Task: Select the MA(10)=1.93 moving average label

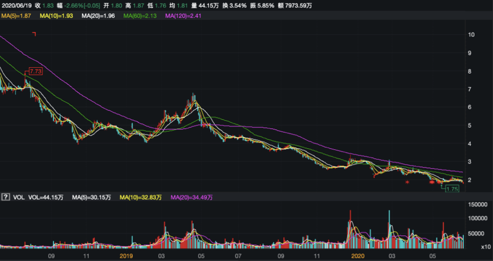Action: click(x=57, y=16)
